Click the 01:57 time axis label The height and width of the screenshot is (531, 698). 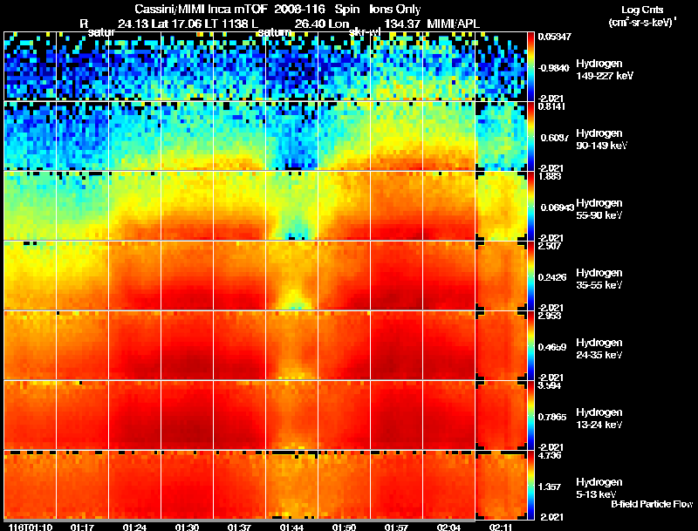click(396, 528)
